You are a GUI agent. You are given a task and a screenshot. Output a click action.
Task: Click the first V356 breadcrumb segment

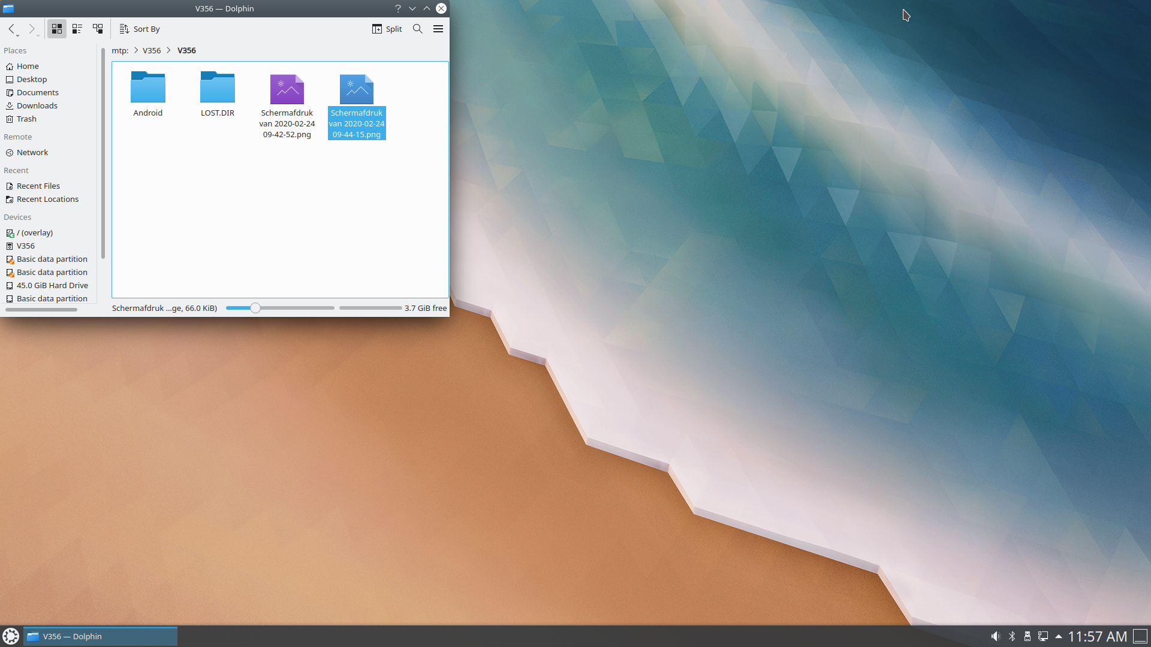[x=152, y=50]
